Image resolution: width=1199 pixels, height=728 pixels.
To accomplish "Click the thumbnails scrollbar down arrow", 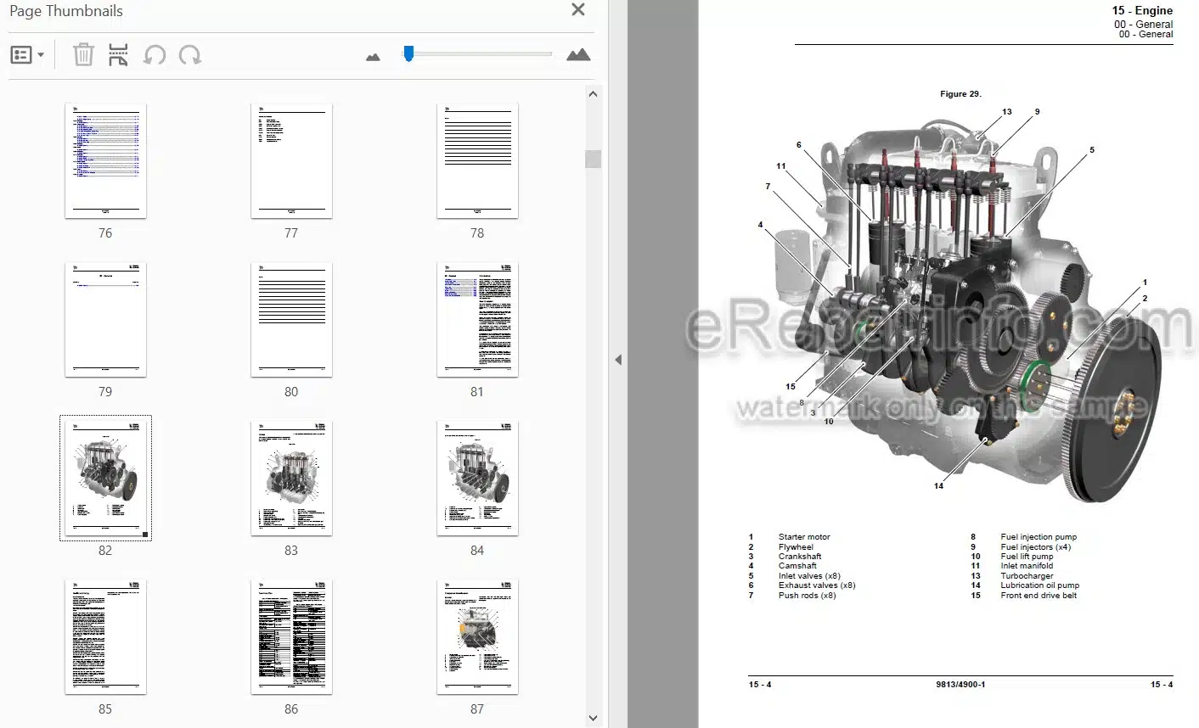I will click(593, 718).
